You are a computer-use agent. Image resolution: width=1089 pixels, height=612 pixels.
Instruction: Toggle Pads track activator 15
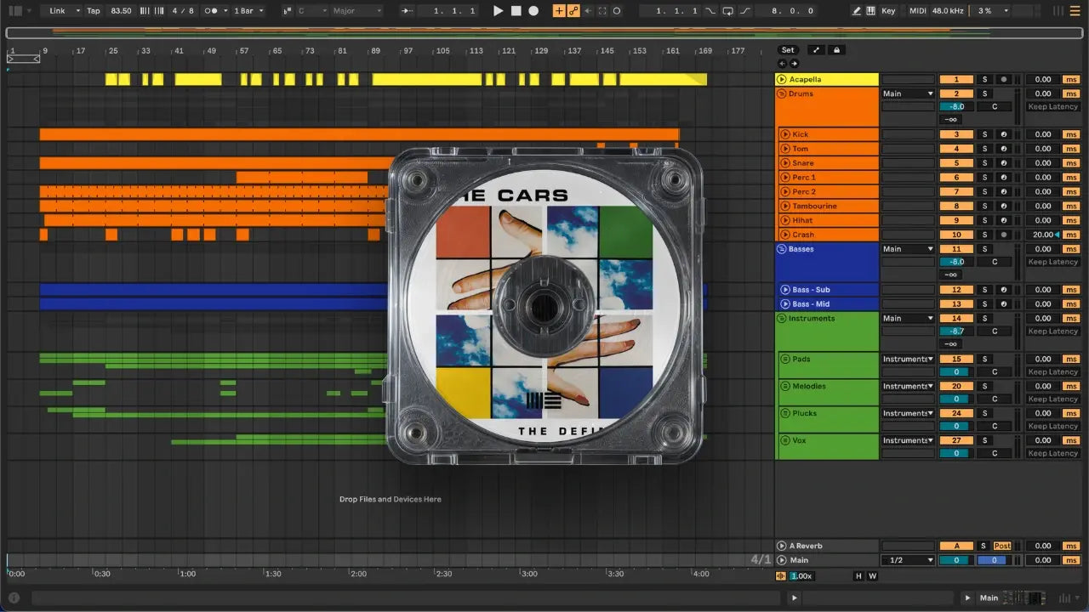(956, 359)
